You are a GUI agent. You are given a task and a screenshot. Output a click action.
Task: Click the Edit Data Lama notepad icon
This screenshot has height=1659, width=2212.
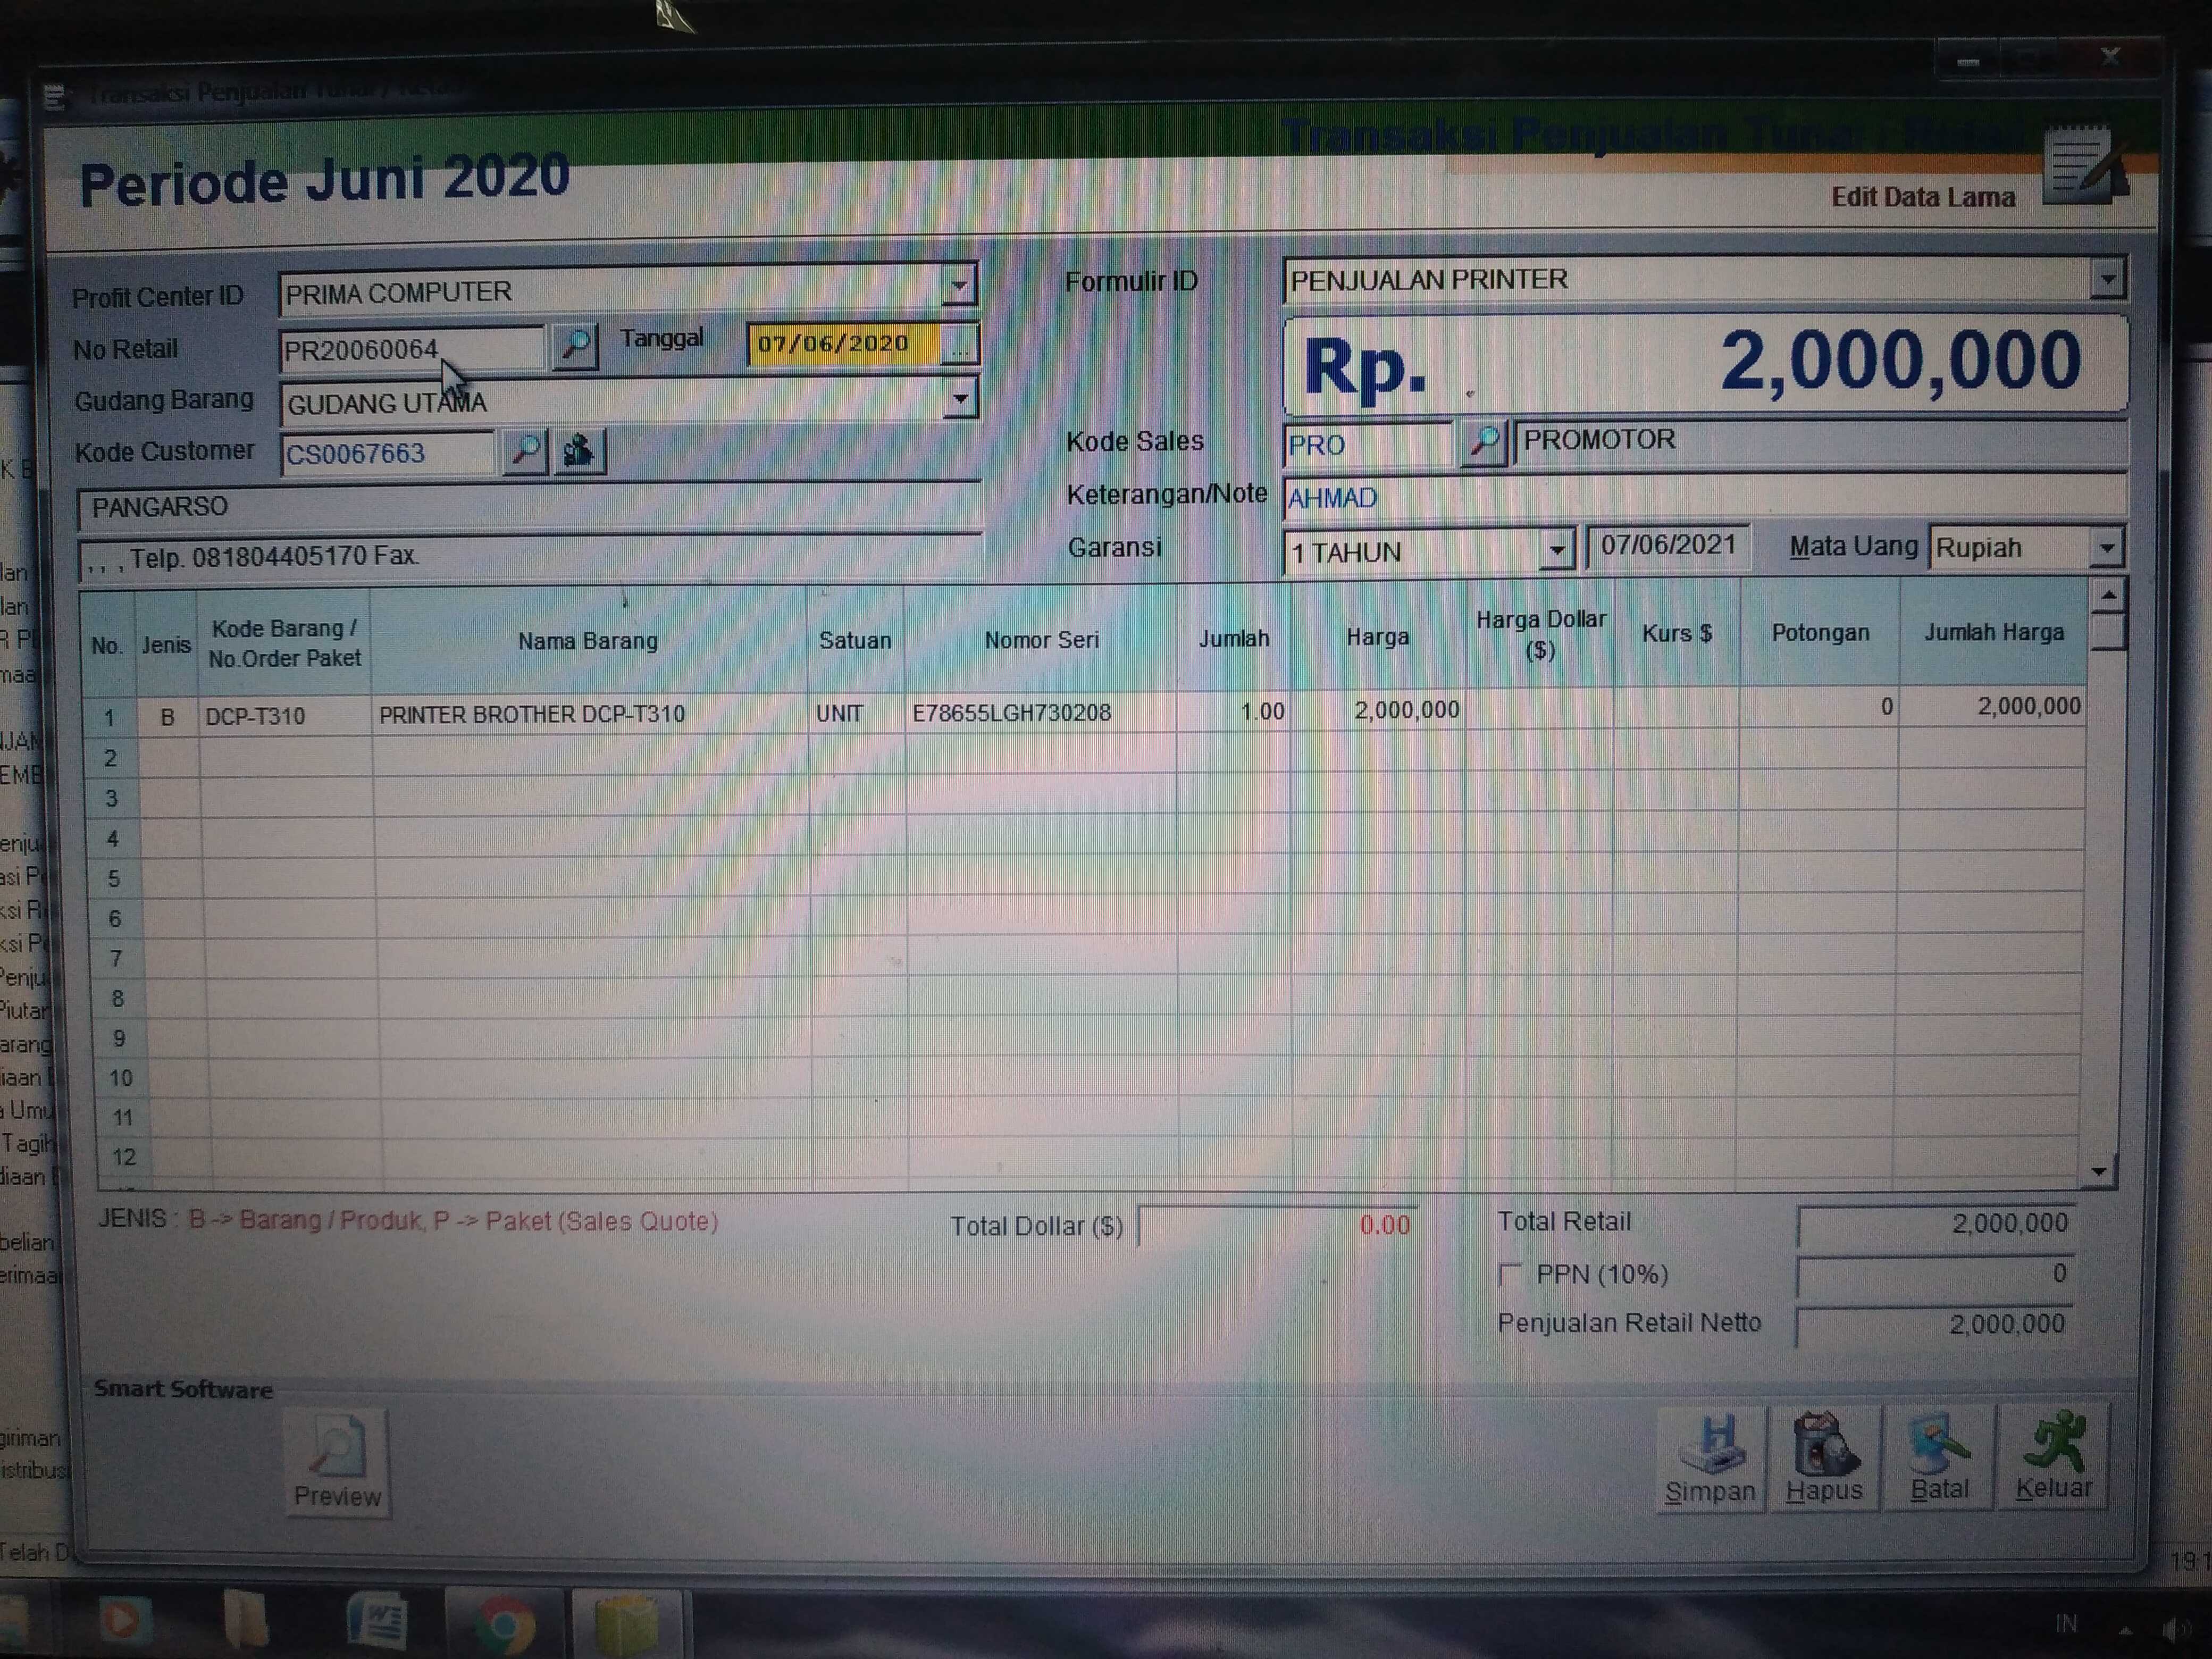coord(2083,165)
